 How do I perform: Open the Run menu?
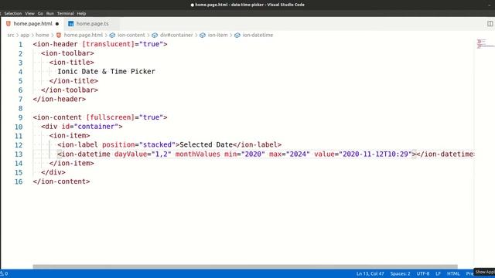[49, 14]
